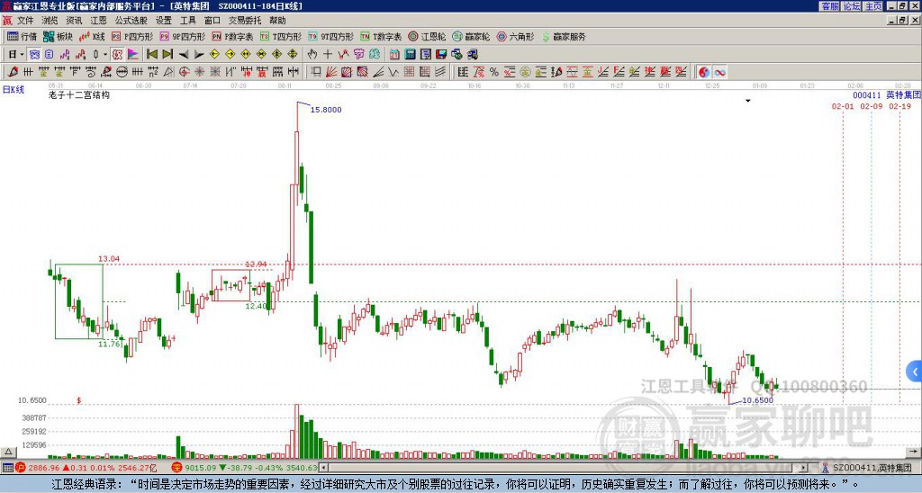Open the 江恩轮 Gann wheel

[427, 36]
